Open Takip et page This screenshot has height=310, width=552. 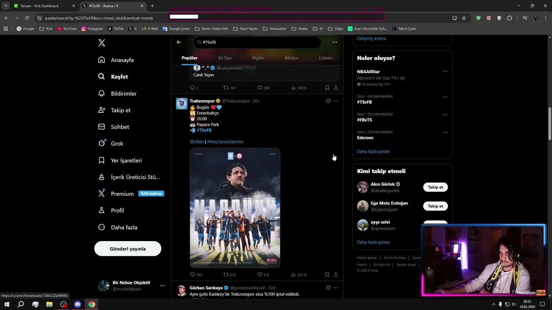[114, 110]
